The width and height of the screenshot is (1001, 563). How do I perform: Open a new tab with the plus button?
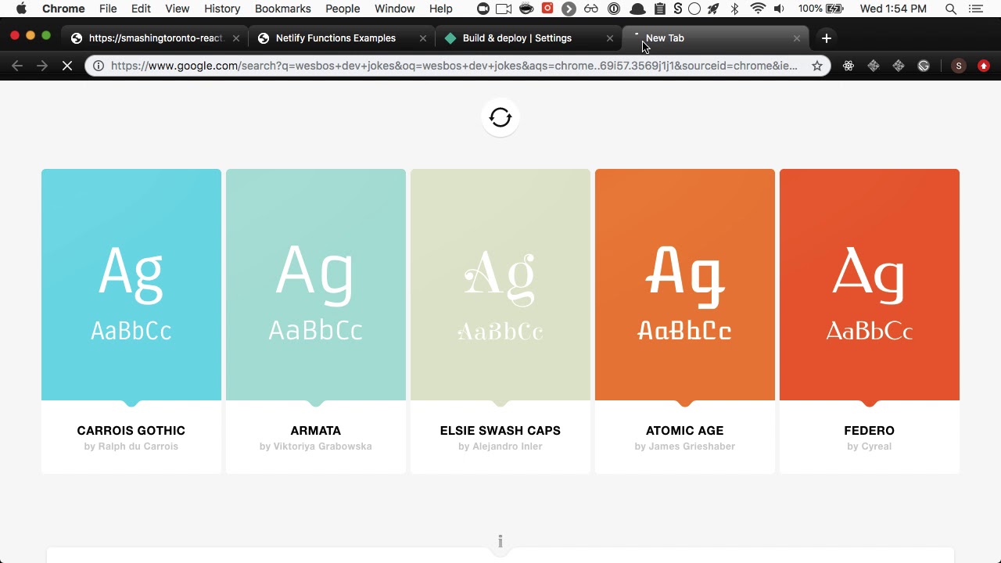[827, 38]
